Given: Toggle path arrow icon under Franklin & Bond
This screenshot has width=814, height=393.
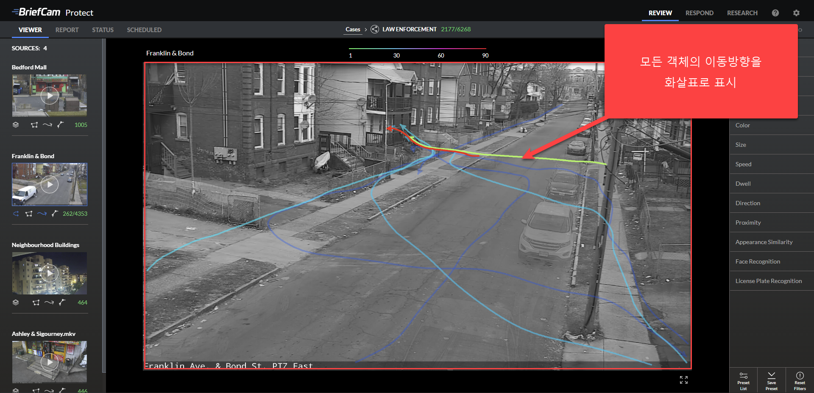Looking at the screenshot, I should coord(42,214).
